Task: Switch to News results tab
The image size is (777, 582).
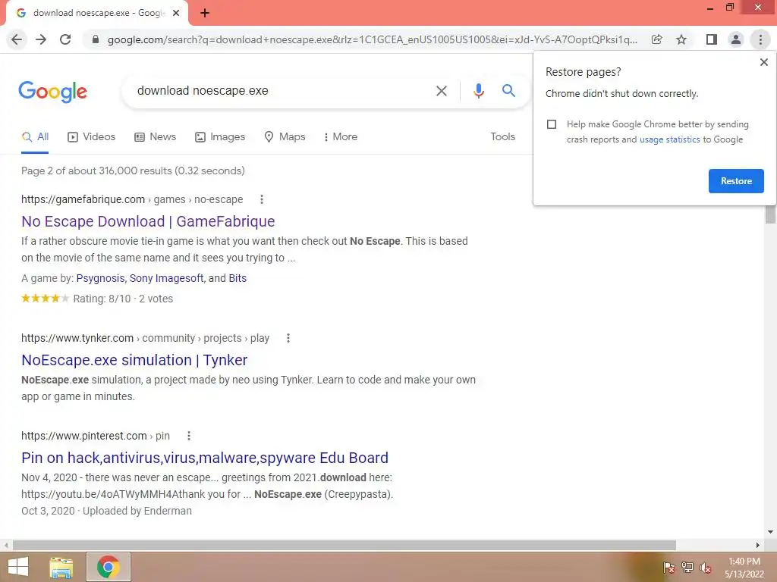Action: pyautogui.click(x=155, y=137)
